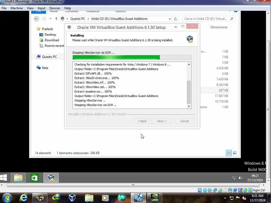Viewport: 271px width, 203px height.
Task: Open the NVIDIA app on host taskbar
Action: point(155,198)
